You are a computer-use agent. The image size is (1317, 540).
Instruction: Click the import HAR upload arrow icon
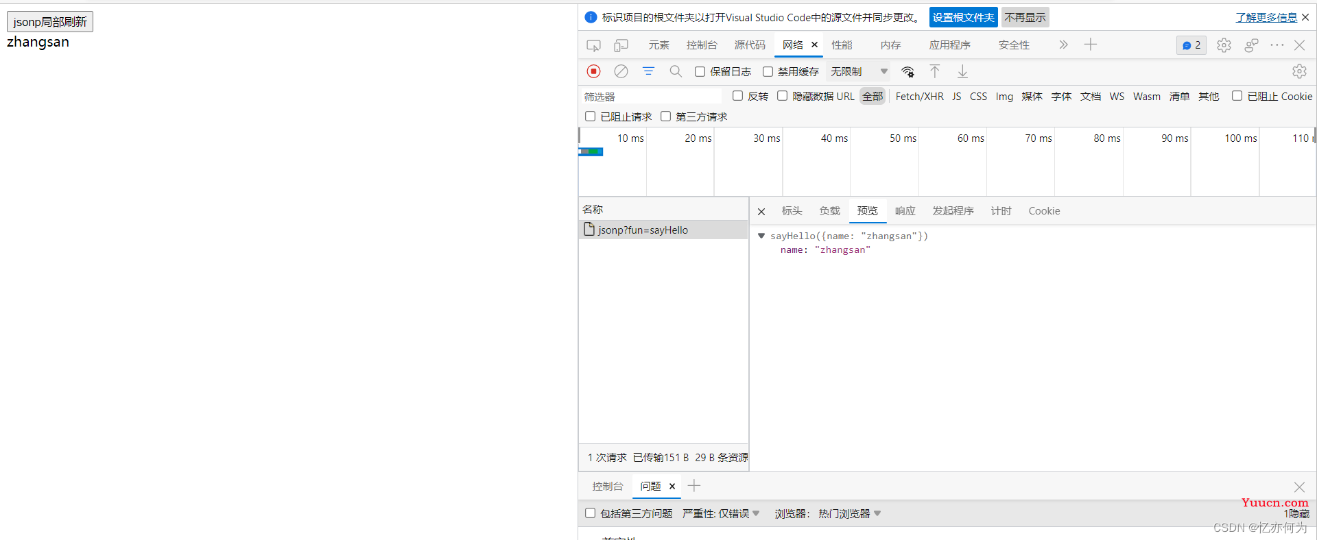[x=935, y=71]
